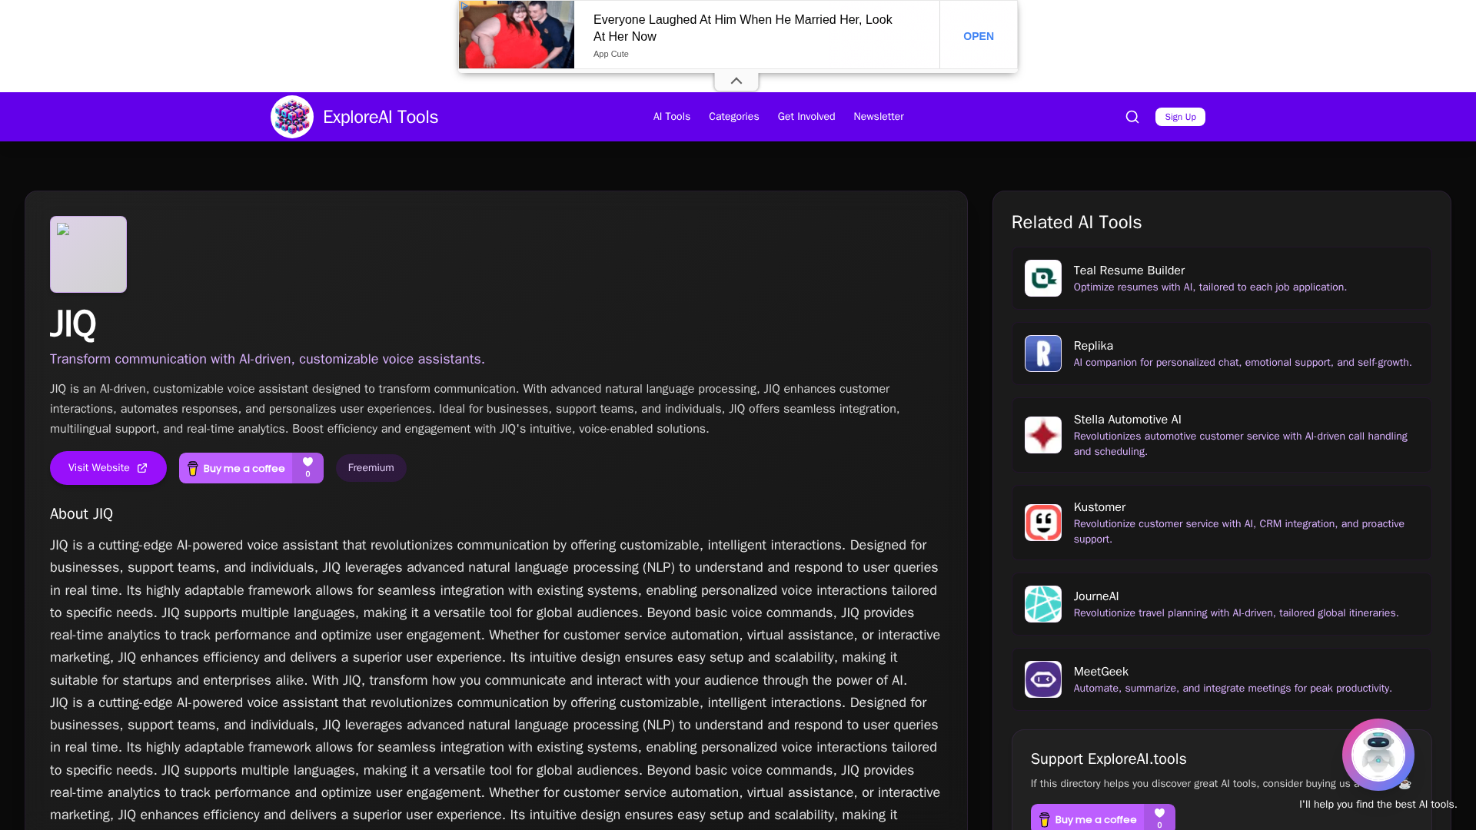
Task: Click the JourneAI icon
Action: point(1043,604)
